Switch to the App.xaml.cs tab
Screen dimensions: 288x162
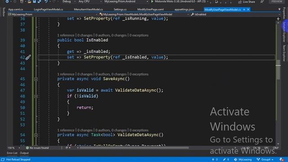click(16, 9)
